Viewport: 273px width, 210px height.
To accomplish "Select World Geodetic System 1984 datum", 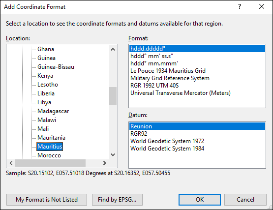I will point(197,149).
